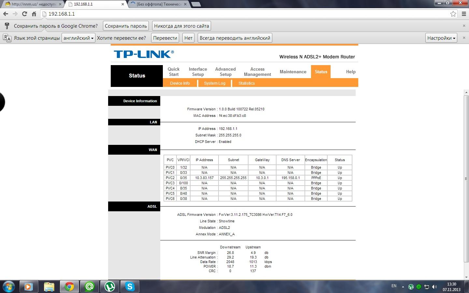Open Skype from taskbar
This screenshot has width=469, height=293.
click(x=130, y=286)
